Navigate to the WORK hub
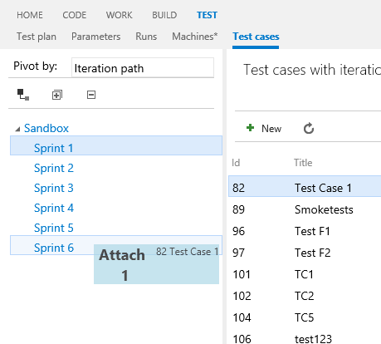The image size is (381, 344). 120,15
